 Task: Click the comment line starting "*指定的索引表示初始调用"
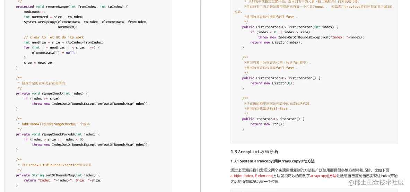click(318, 7)
